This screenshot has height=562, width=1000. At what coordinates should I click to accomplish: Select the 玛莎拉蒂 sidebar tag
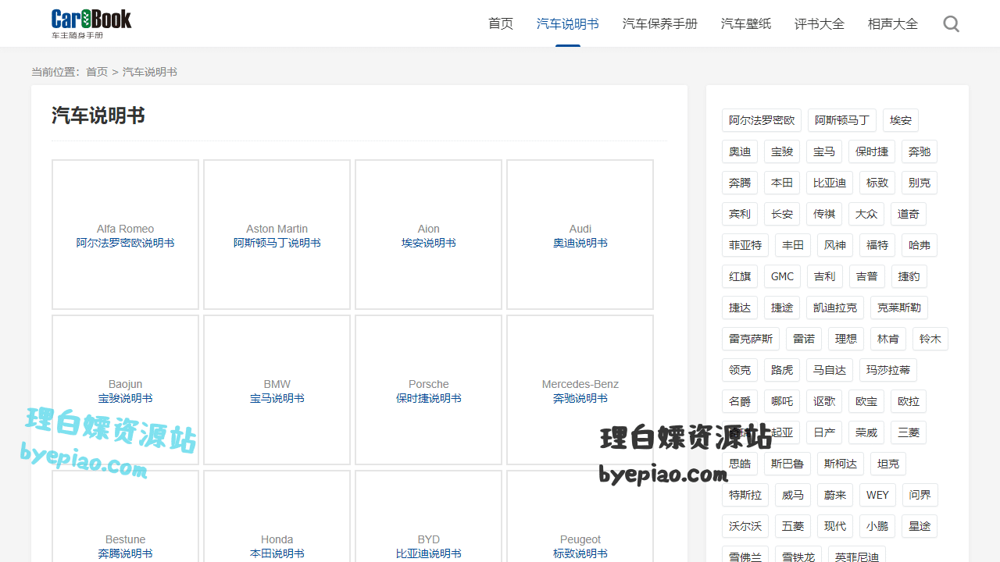click(888, 370)
